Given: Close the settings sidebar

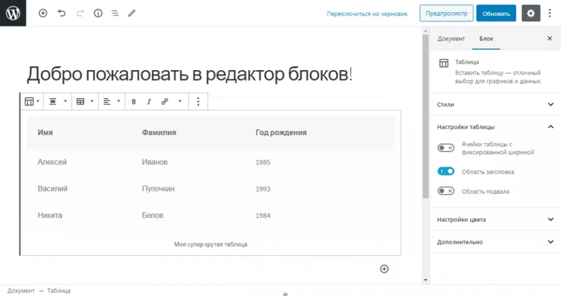Looking at the screenshot, I should (x=549, y=38).
